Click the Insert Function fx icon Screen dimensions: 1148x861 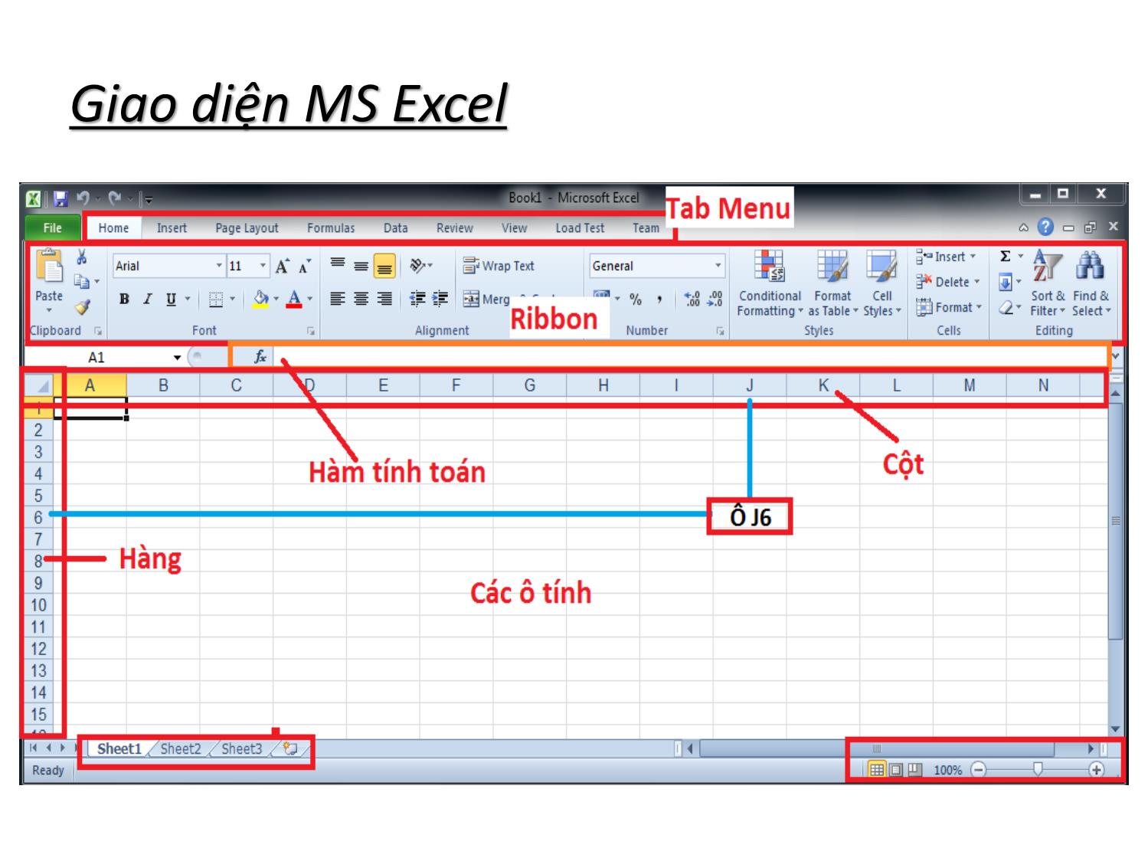[x=260, y=356]
